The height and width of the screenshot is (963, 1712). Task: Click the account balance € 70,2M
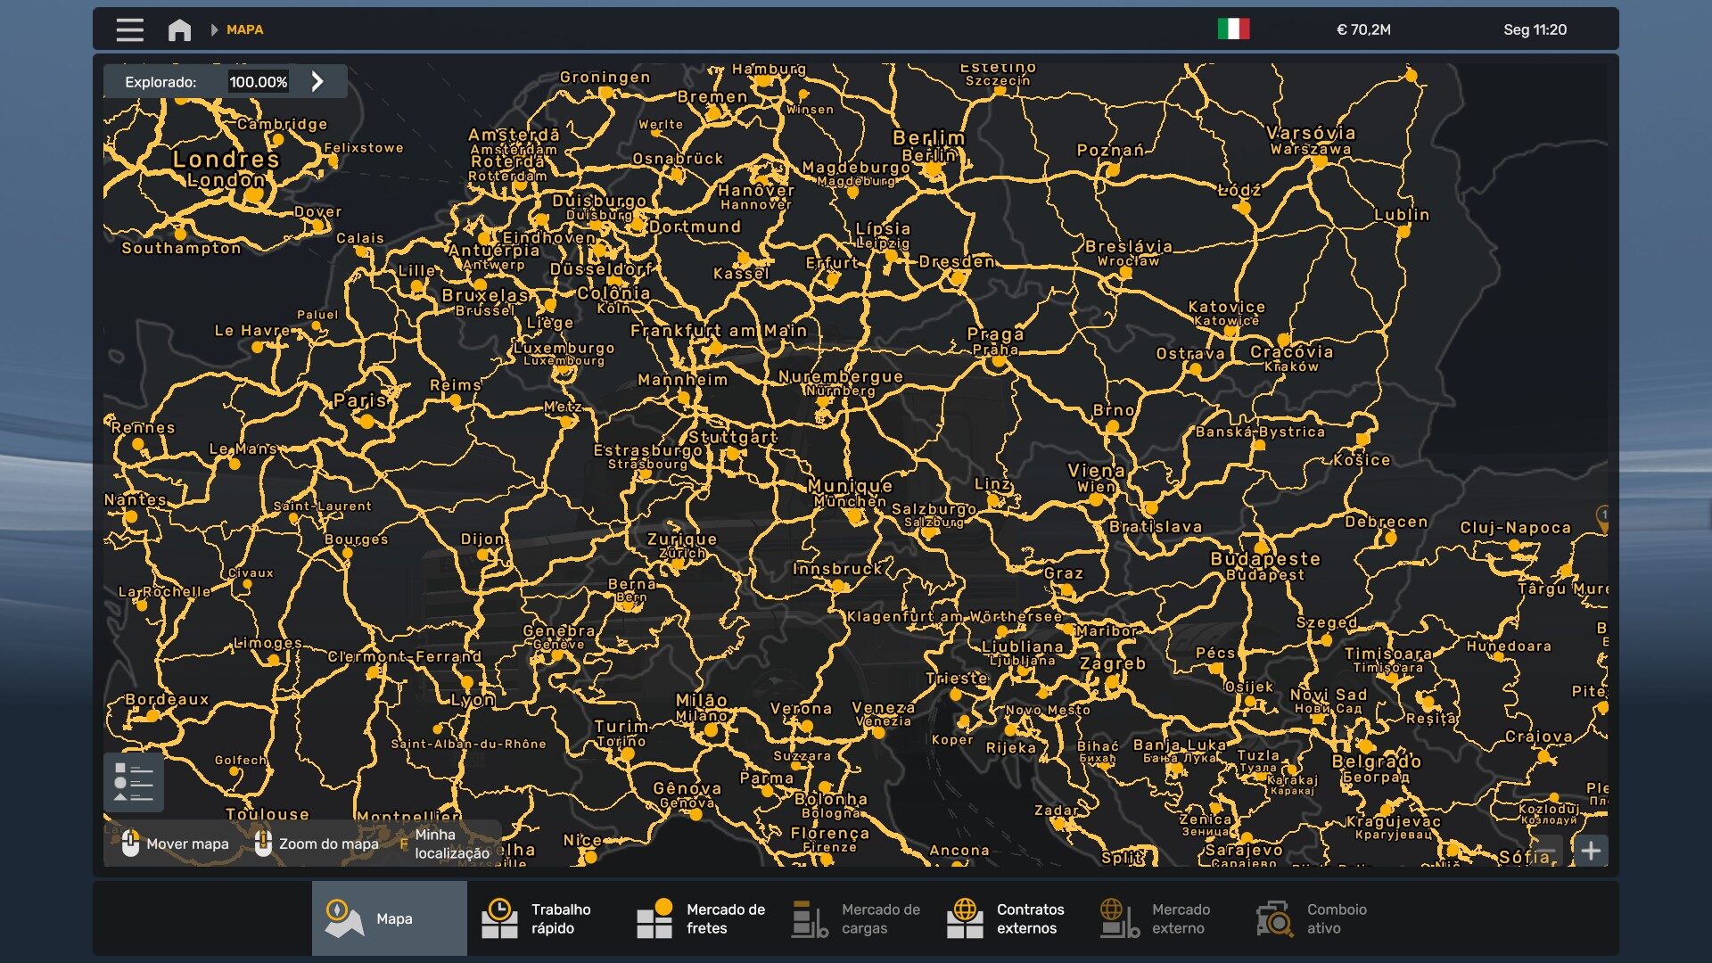tap(1362, 29)
